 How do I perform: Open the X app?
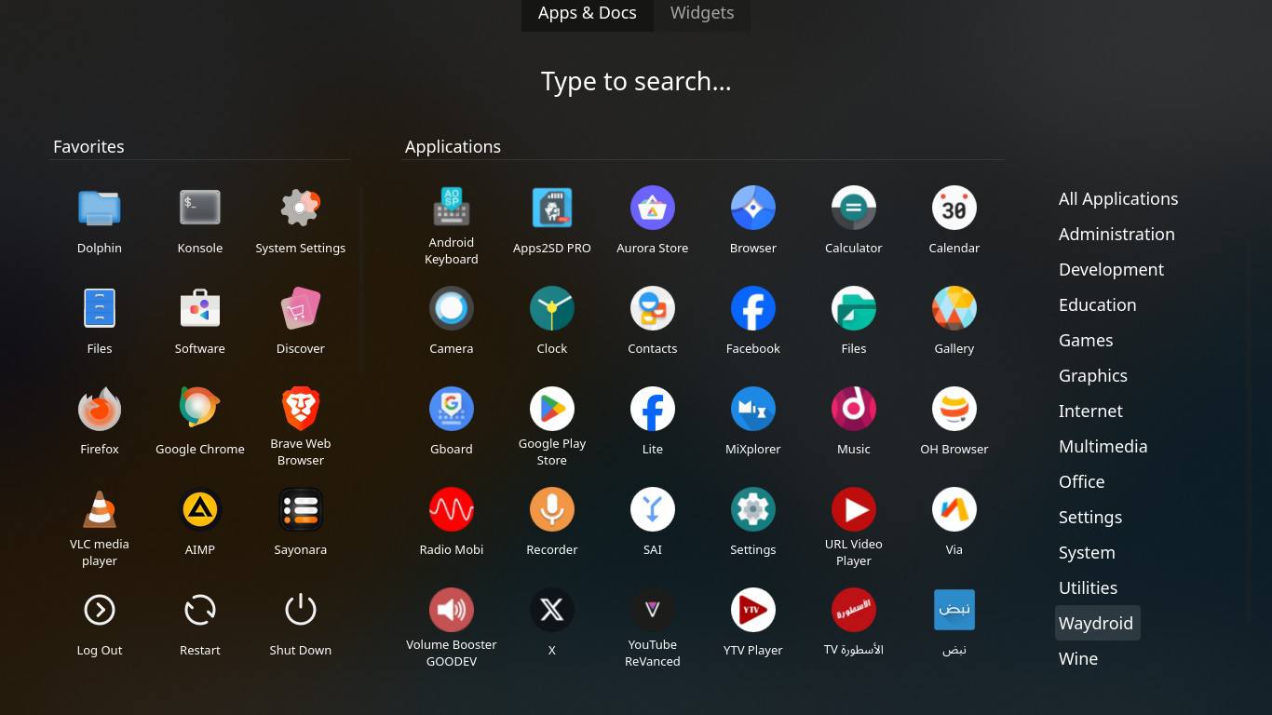(552, 610)
